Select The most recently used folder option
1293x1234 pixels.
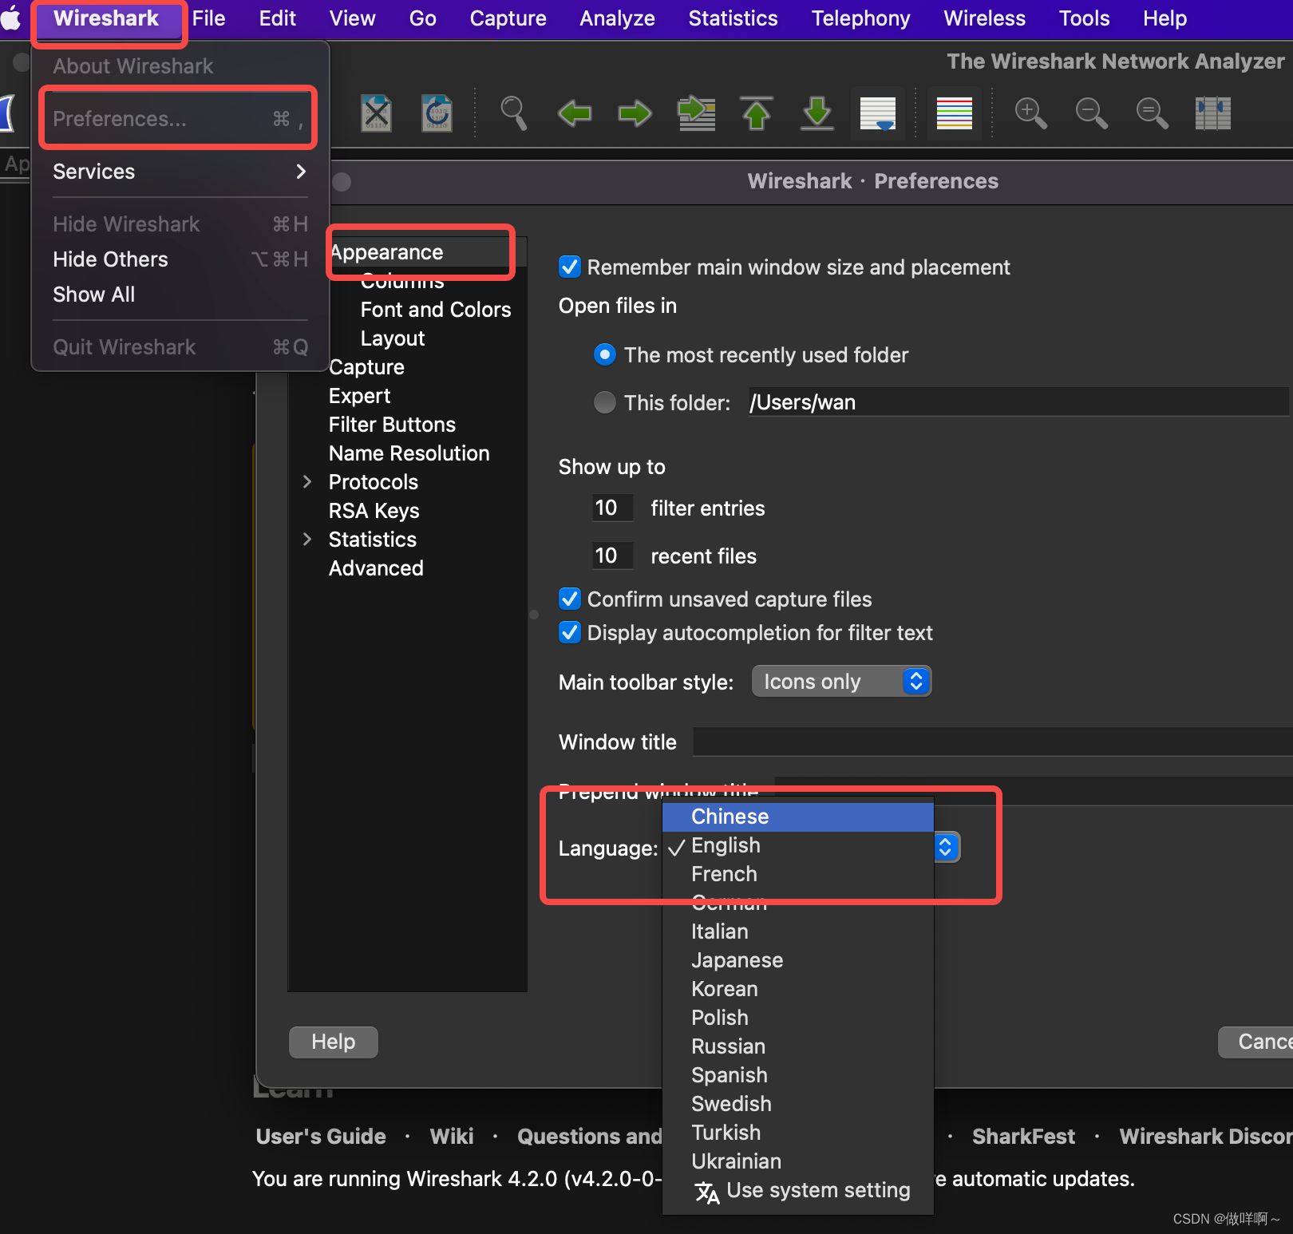pos(605,354)
